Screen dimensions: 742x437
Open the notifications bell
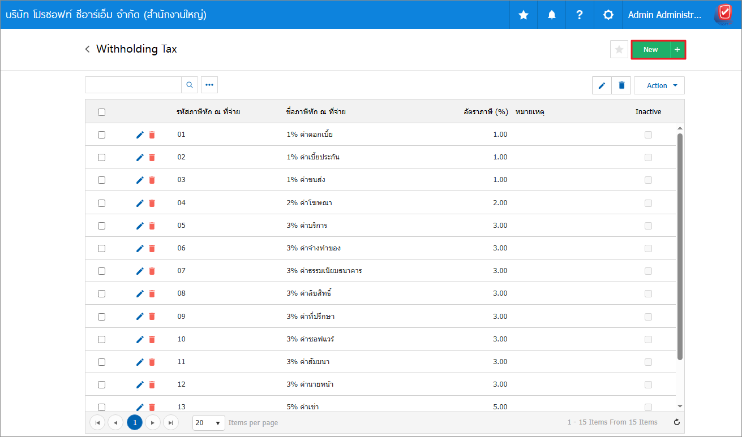[x=552, y=15]
